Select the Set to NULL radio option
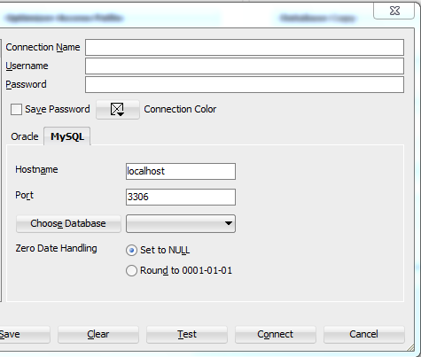 [x=131, y=251]
